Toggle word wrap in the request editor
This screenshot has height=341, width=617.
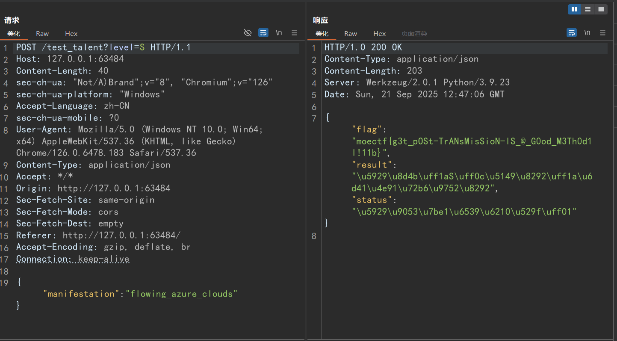coord(263,32)
